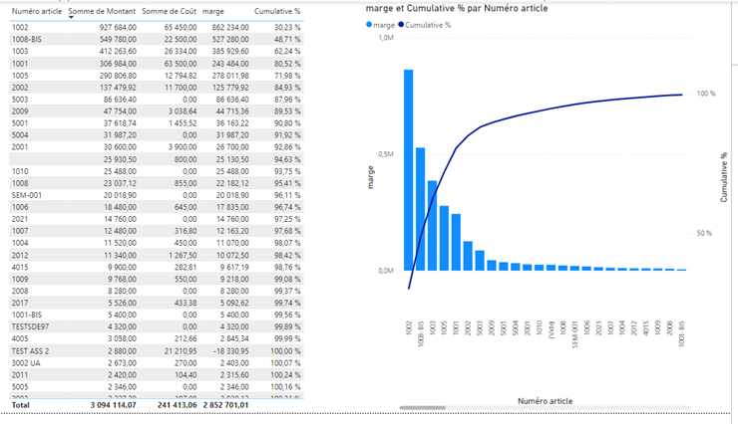Image resolution: width=738 pixels, height=424 pixels.
Task: Select the tallest bar for article 1002
Action: point(408,169)
